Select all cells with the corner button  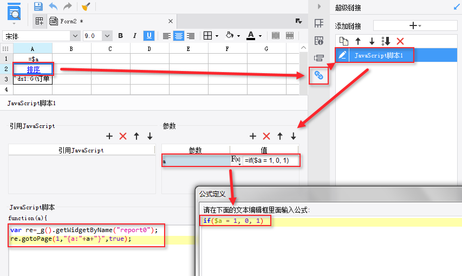point(6,49)
